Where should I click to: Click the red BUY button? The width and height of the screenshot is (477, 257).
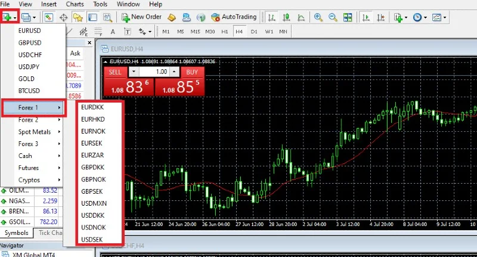(192, 72)
